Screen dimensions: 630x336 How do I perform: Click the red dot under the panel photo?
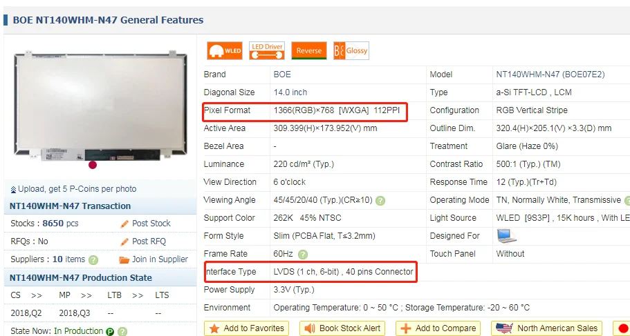point(93,165)
